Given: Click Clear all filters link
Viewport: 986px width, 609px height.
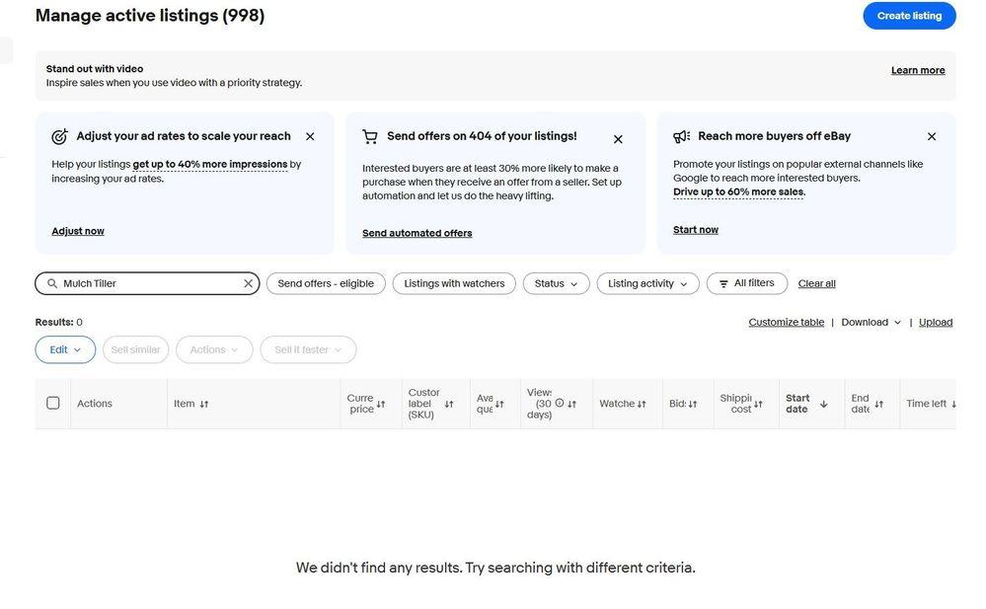Looking at the screenshot, I should 817,283.
